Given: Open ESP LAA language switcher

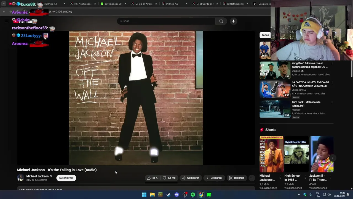Looking at the screenshot, I should coord(318,195).
